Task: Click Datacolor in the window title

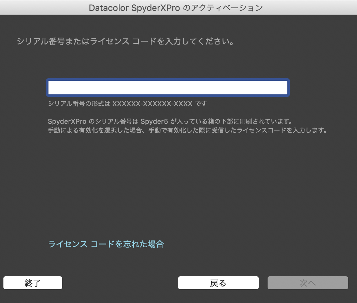Action: coord(109,8)
